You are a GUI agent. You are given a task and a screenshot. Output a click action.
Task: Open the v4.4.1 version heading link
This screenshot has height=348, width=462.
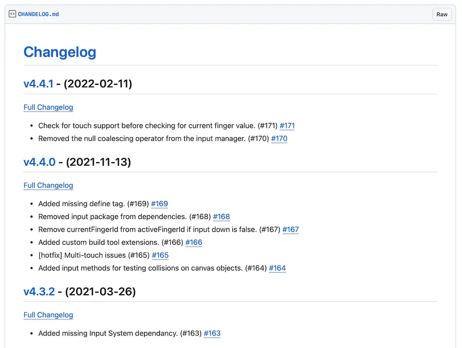click(x=38, y=84)
